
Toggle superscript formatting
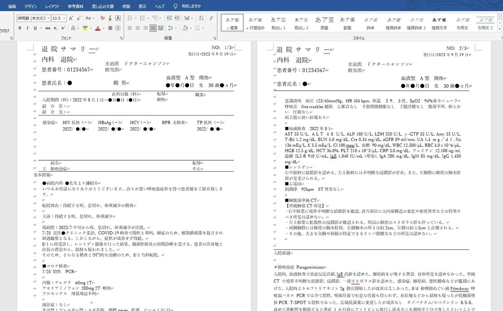pyautogui.click(x=63, y=28)
